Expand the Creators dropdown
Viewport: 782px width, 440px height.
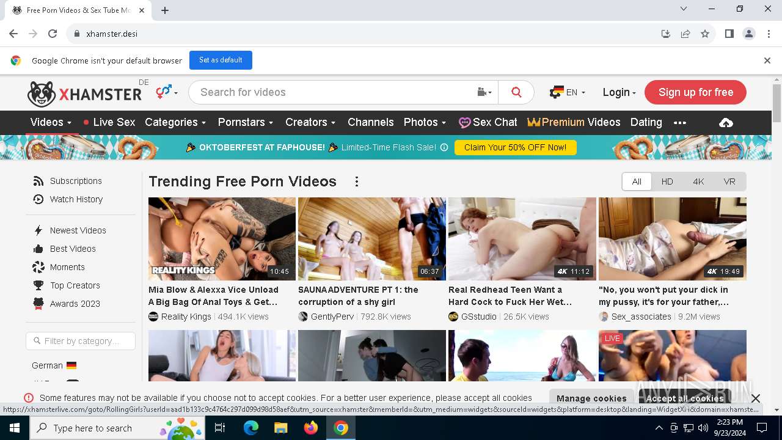tap(310, 122)
